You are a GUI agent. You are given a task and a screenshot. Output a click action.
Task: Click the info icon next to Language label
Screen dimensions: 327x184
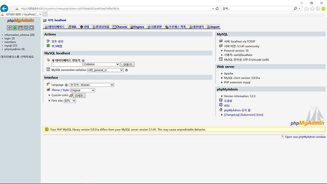66,85
